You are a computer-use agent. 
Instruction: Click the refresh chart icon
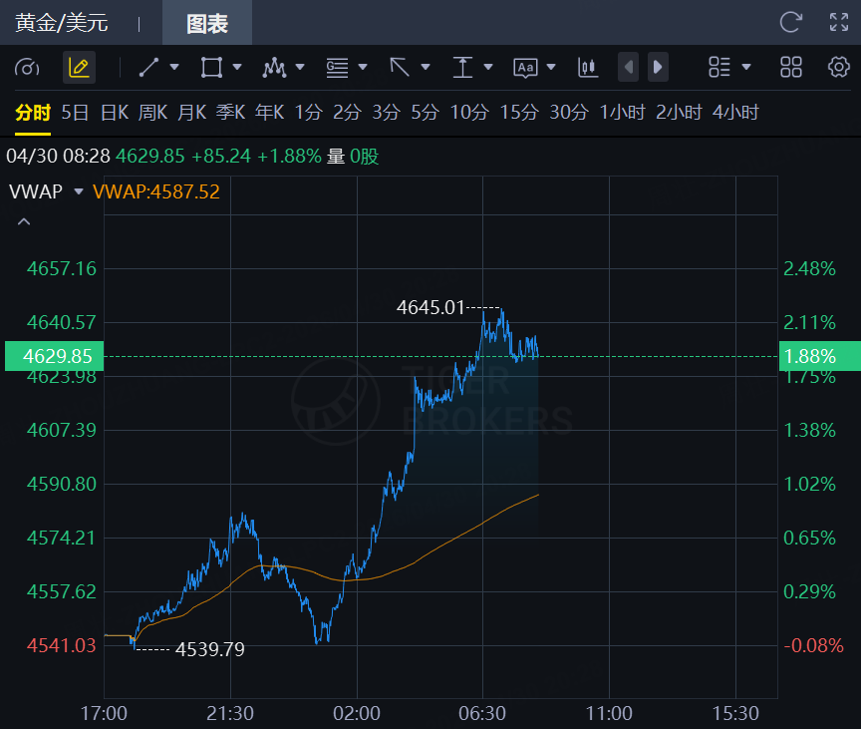[790, 22]
